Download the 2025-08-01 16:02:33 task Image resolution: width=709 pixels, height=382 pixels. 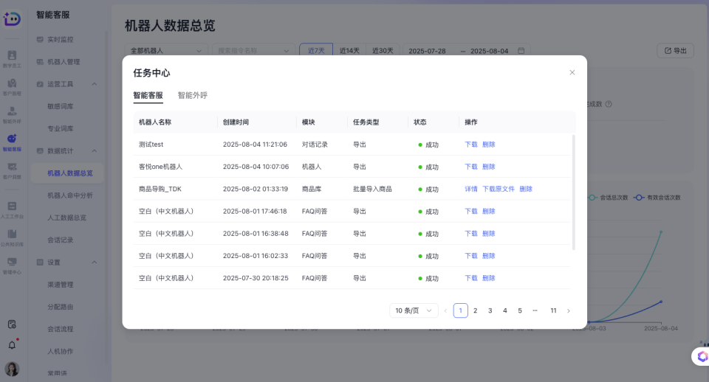coord(470,256)
